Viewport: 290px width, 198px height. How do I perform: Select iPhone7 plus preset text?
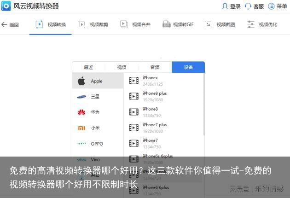[155, 125]
